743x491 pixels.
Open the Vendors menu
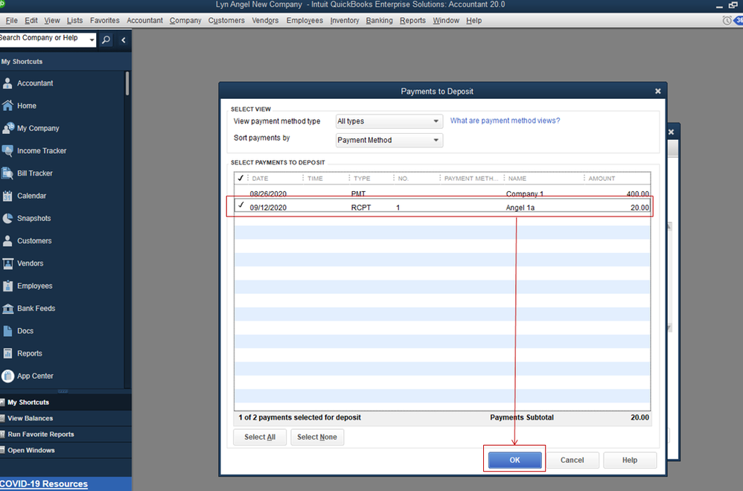tap(265, 20)
